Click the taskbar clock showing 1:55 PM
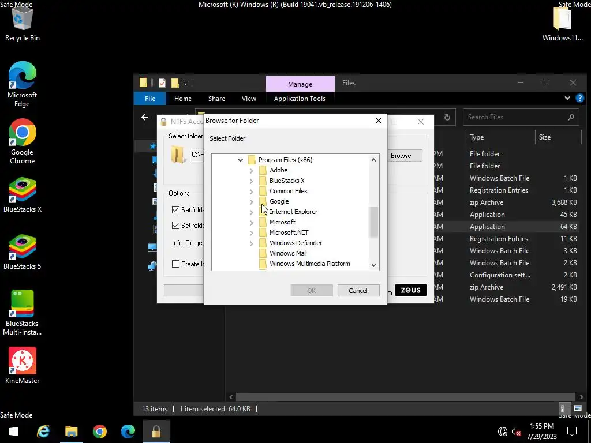The width and height of the screenshot is (591, 443). (541, 431)
